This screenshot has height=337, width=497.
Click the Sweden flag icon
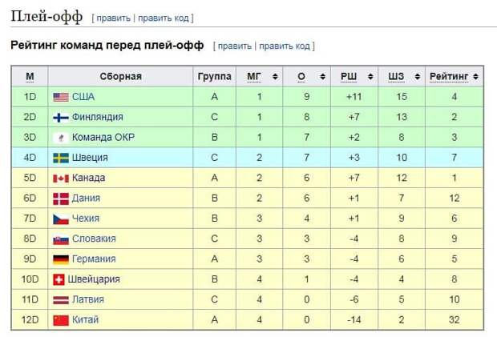click(61, 158)
